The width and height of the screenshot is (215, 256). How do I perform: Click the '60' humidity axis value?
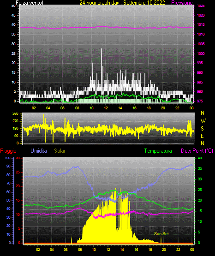pos(8,192)
